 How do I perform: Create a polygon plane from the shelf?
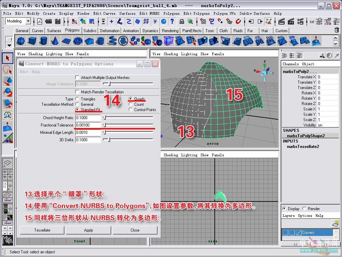point(66,40)
